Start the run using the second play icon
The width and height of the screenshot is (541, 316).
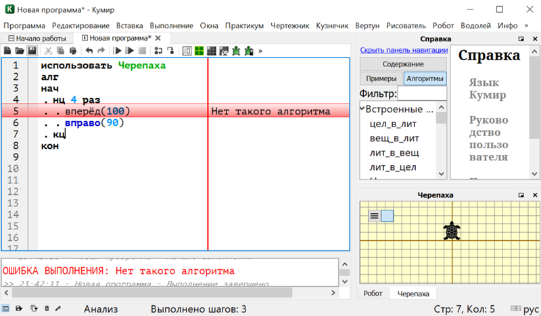tap(130, 51)
